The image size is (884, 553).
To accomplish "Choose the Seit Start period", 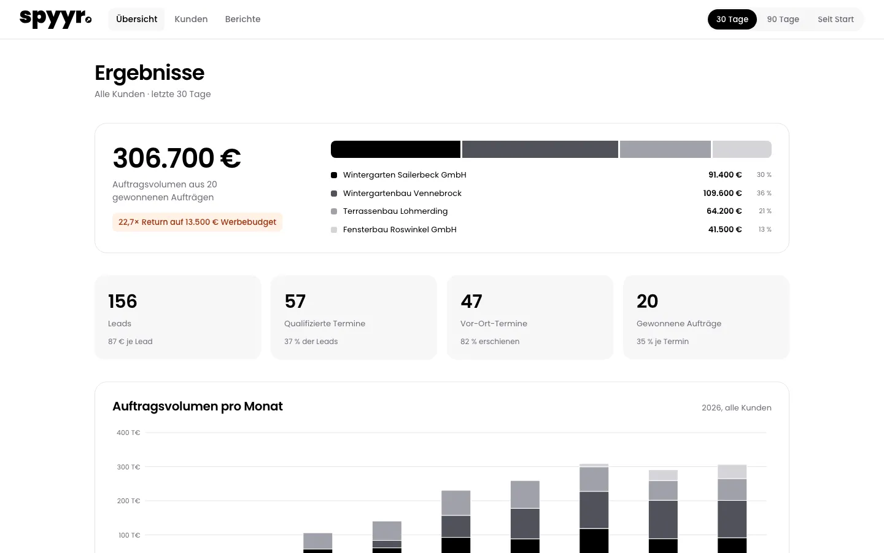I will [x=836, y=19].
